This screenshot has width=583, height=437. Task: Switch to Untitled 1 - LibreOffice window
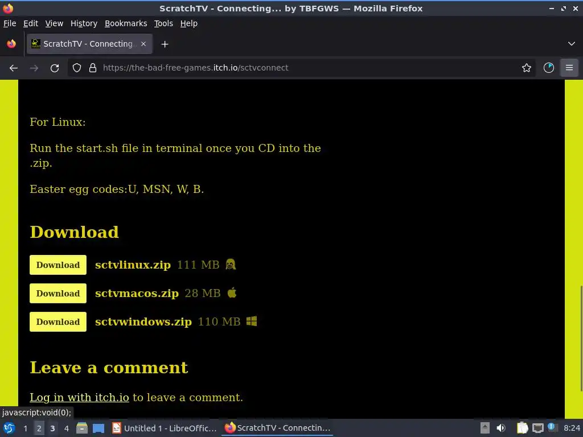click(165, 428)
